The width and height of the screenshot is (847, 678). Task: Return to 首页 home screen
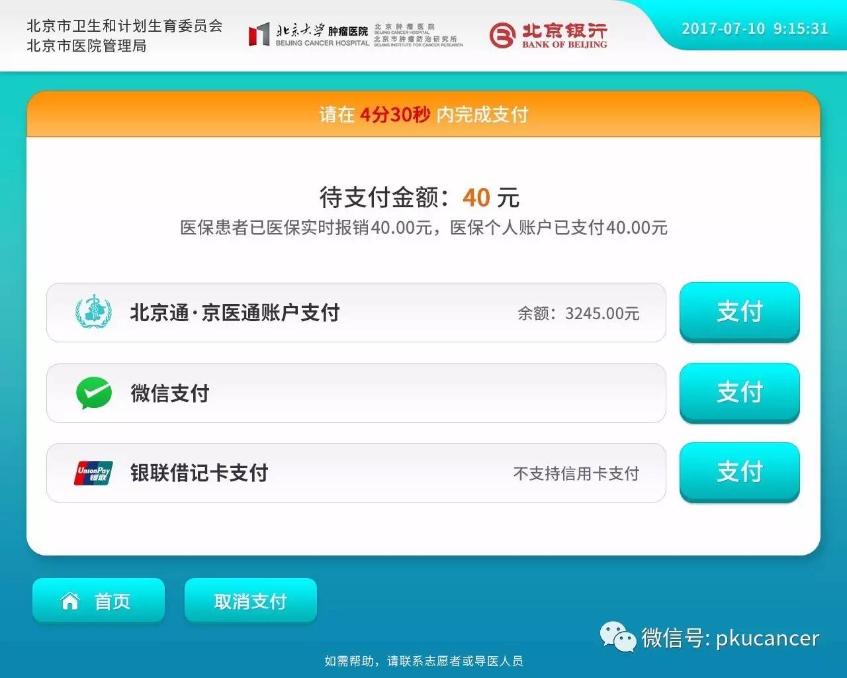point(99,601)
